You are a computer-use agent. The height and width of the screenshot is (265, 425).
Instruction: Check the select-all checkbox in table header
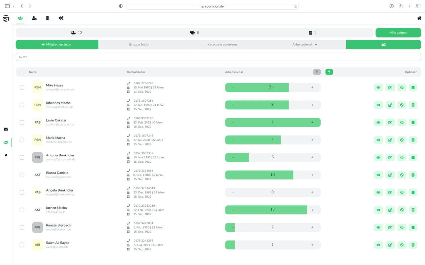point(22,72)
